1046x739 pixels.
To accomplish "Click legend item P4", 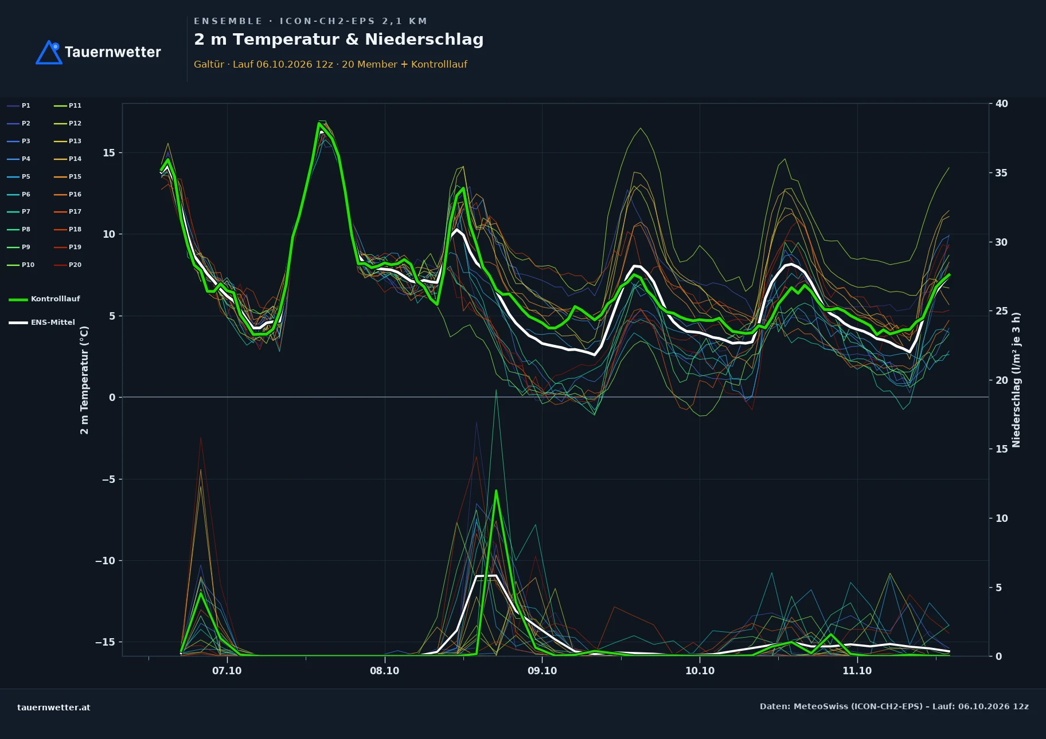I will [18, 159].
